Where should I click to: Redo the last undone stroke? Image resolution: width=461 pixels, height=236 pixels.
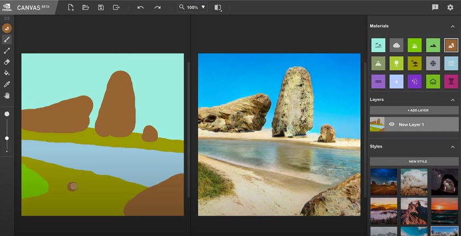tap(157, 7)
